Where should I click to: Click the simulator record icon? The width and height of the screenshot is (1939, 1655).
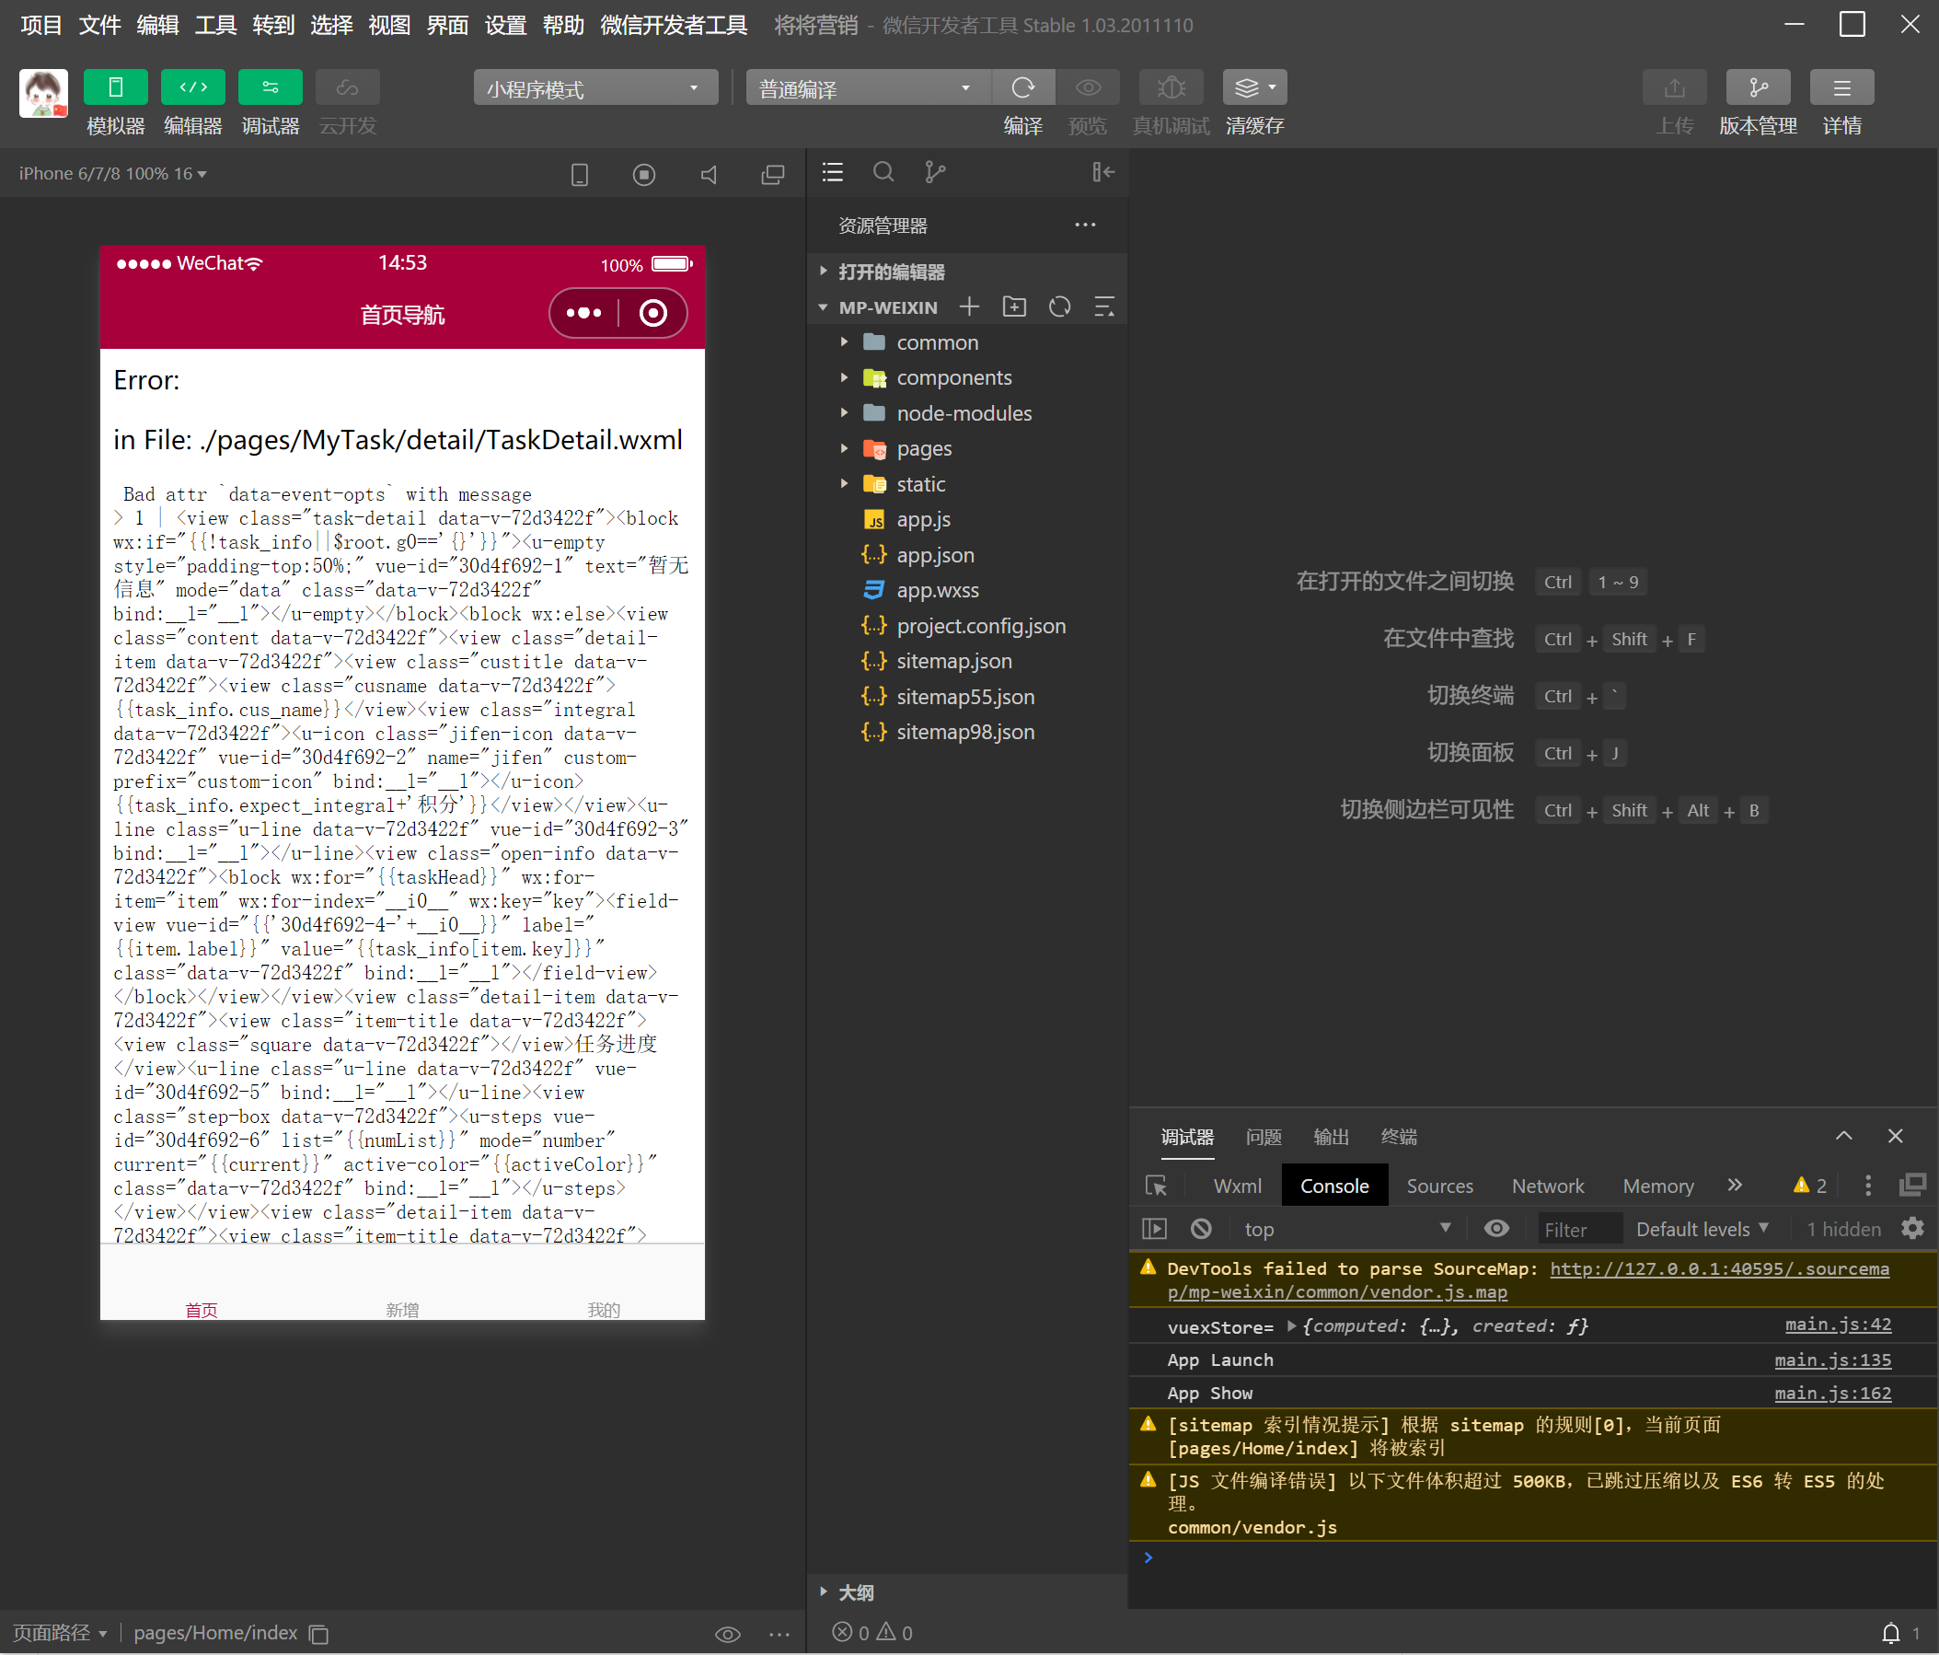tap(644, 174)
